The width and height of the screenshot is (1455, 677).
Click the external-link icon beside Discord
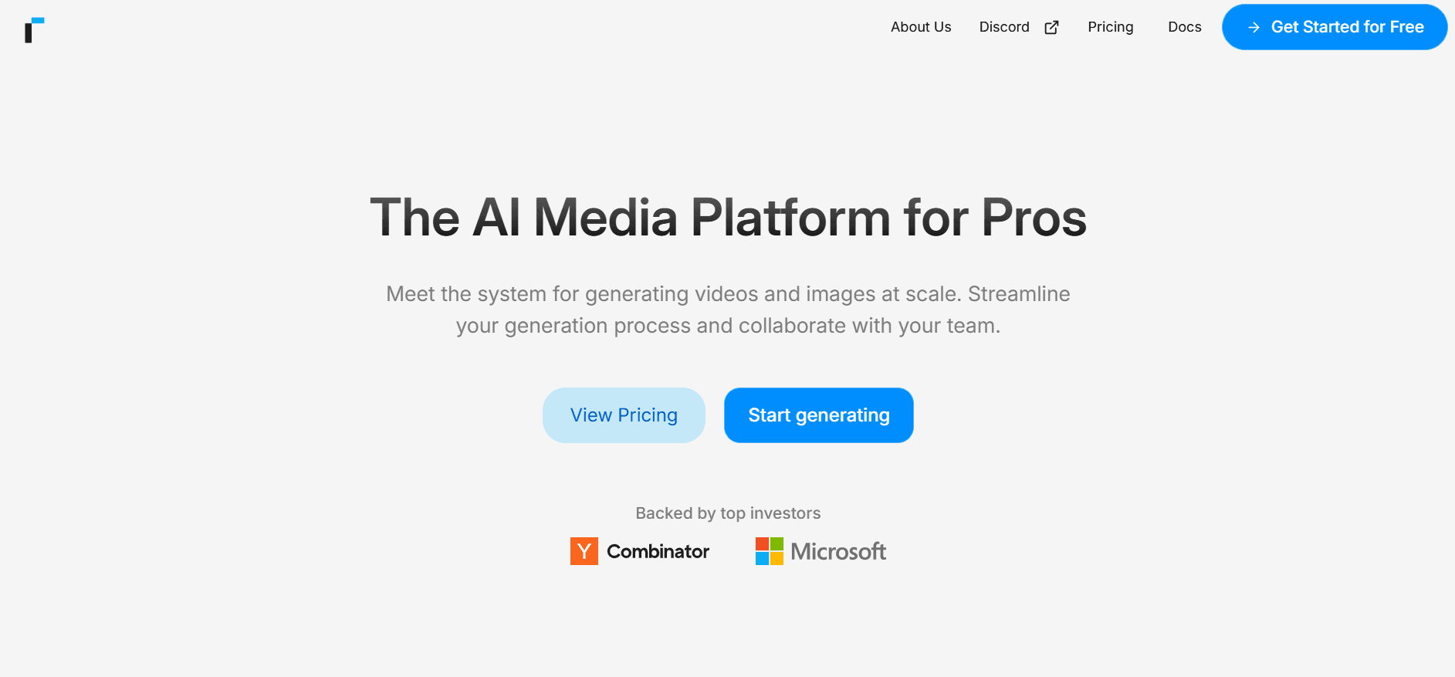click(1051, 27)
